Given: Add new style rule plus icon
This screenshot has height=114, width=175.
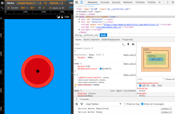Looking at the screenshot, I should pyautogui.click(x=123, y=44).
